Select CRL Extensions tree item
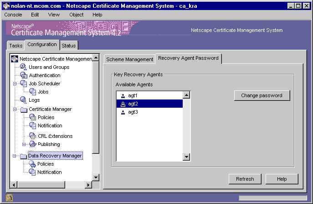The height and width of the screenshot is (204, 313). click(x=55, y=136)
